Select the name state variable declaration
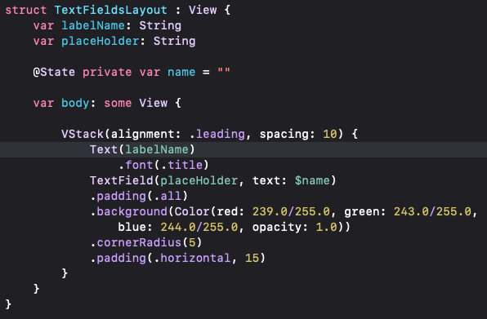487x319 pixels. pos(181,73)
